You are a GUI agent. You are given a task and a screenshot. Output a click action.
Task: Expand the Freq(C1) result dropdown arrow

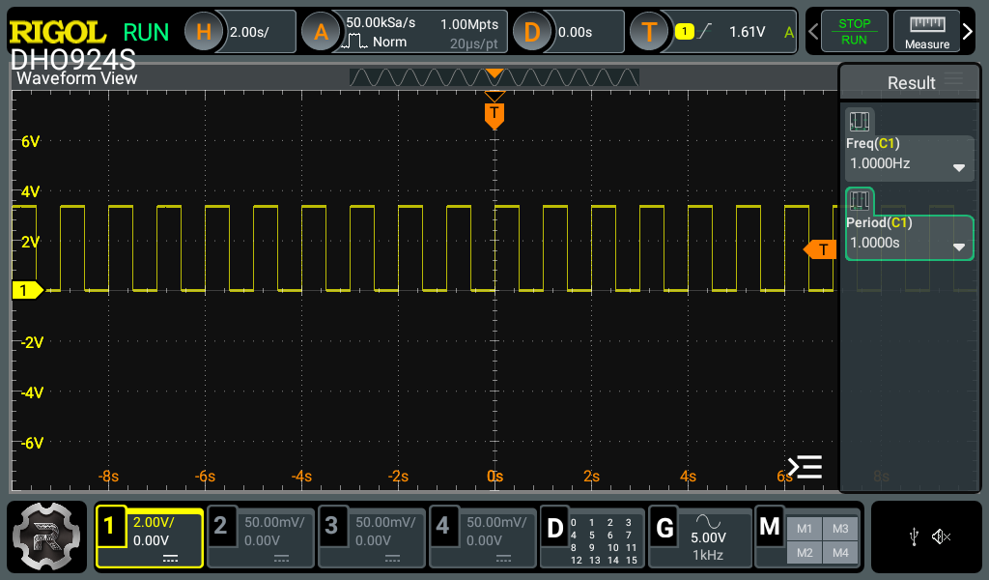click(959, 168)
